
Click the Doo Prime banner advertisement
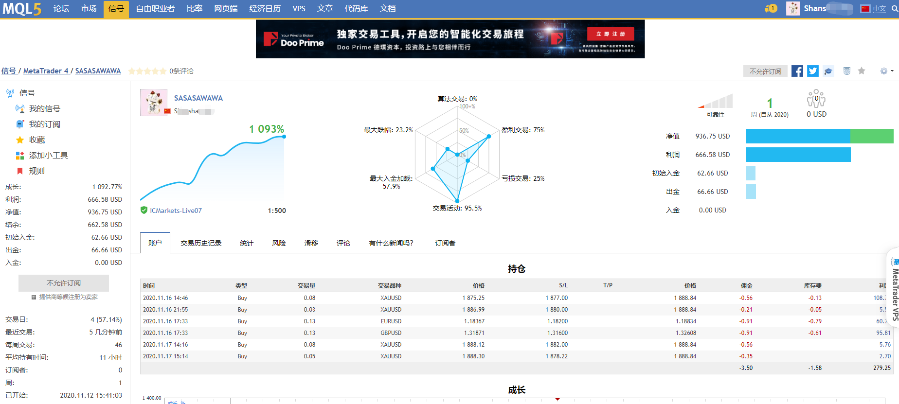(450, 39)
